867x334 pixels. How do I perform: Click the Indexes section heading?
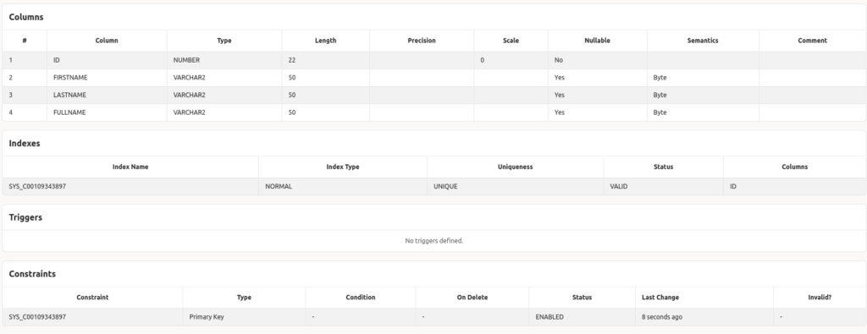[x=25, y=144]
